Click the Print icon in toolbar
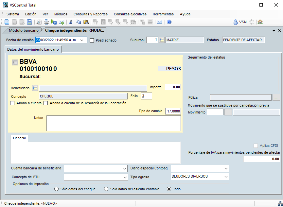Screen dimensions: 283x207 pyautogui.click(x=46, y=22)
